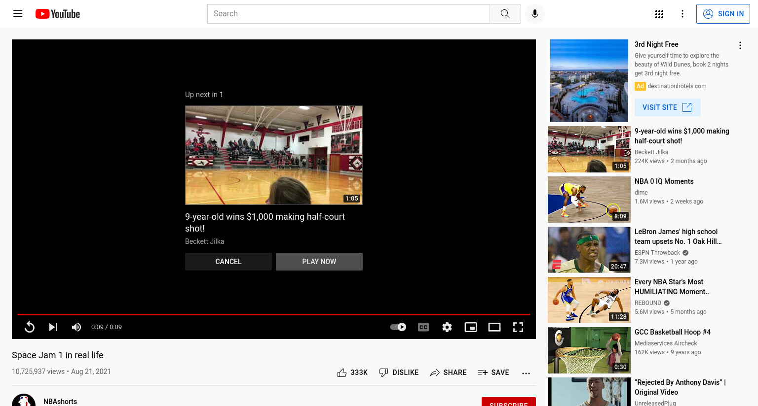Click the 'dime' channel name

(641, 193)
